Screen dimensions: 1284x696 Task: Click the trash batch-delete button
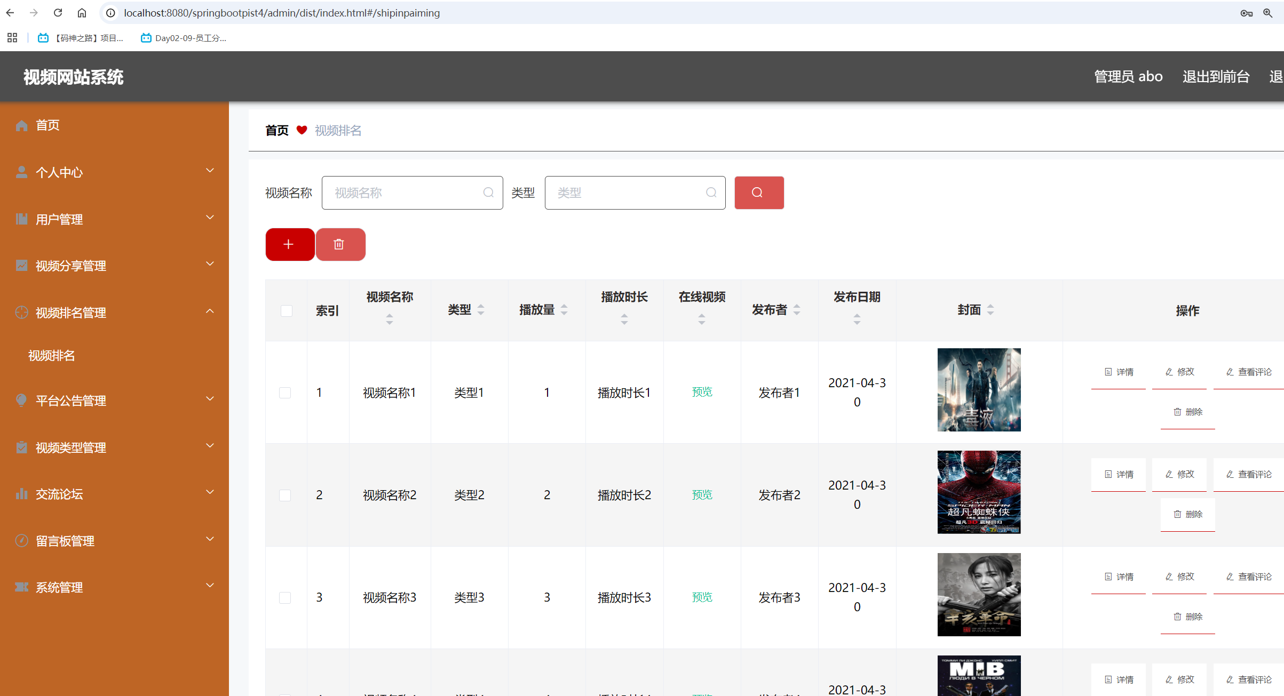coord(339,244)
